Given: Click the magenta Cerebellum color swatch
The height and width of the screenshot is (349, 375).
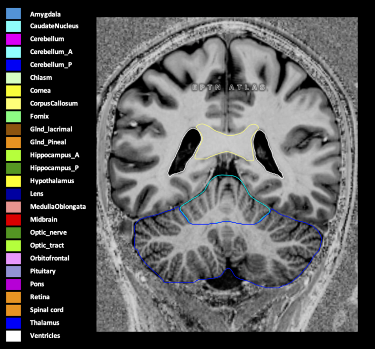Looking at the screenshot, I should [13, 39].
